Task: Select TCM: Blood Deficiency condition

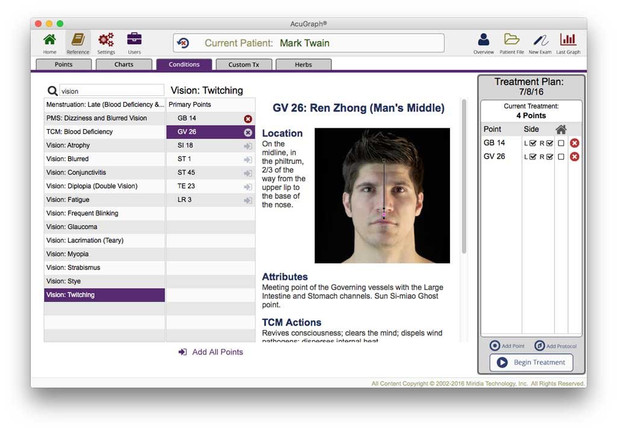Action: (104, 132)
